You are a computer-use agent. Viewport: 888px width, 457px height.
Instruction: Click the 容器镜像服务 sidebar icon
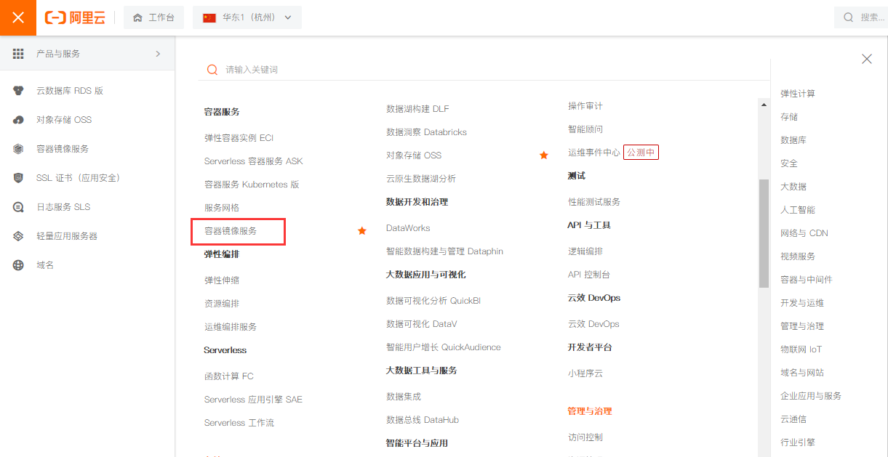18,149
